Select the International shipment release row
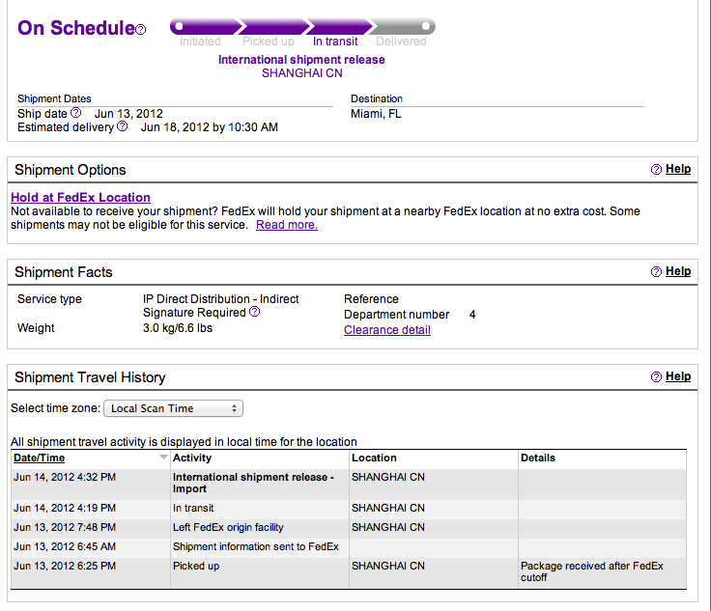The image size is (711, 611). click(349, 483)
